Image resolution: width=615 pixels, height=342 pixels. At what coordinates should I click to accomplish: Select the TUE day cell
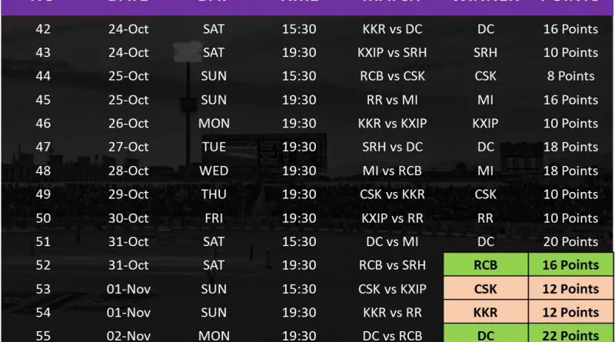coord(214,147)
